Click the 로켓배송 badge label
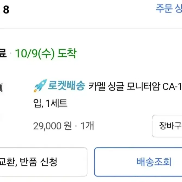Image resolution: width=182 pixels, height=182 pixels. [x=67, y=85]
